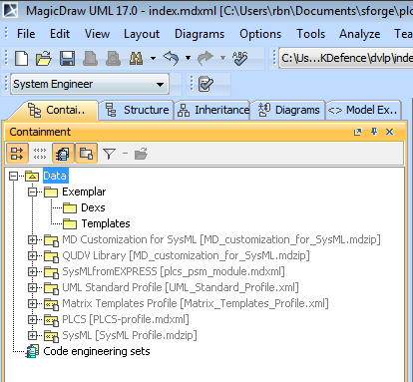Click the New Project toolbar icon

[x=22, y=58]
